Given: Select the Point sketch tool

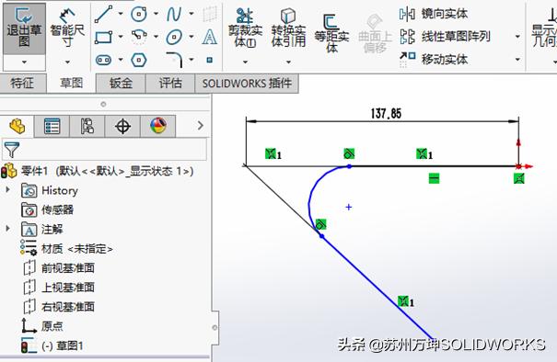Looking at the screenshot, I should (x=210, y=60).
